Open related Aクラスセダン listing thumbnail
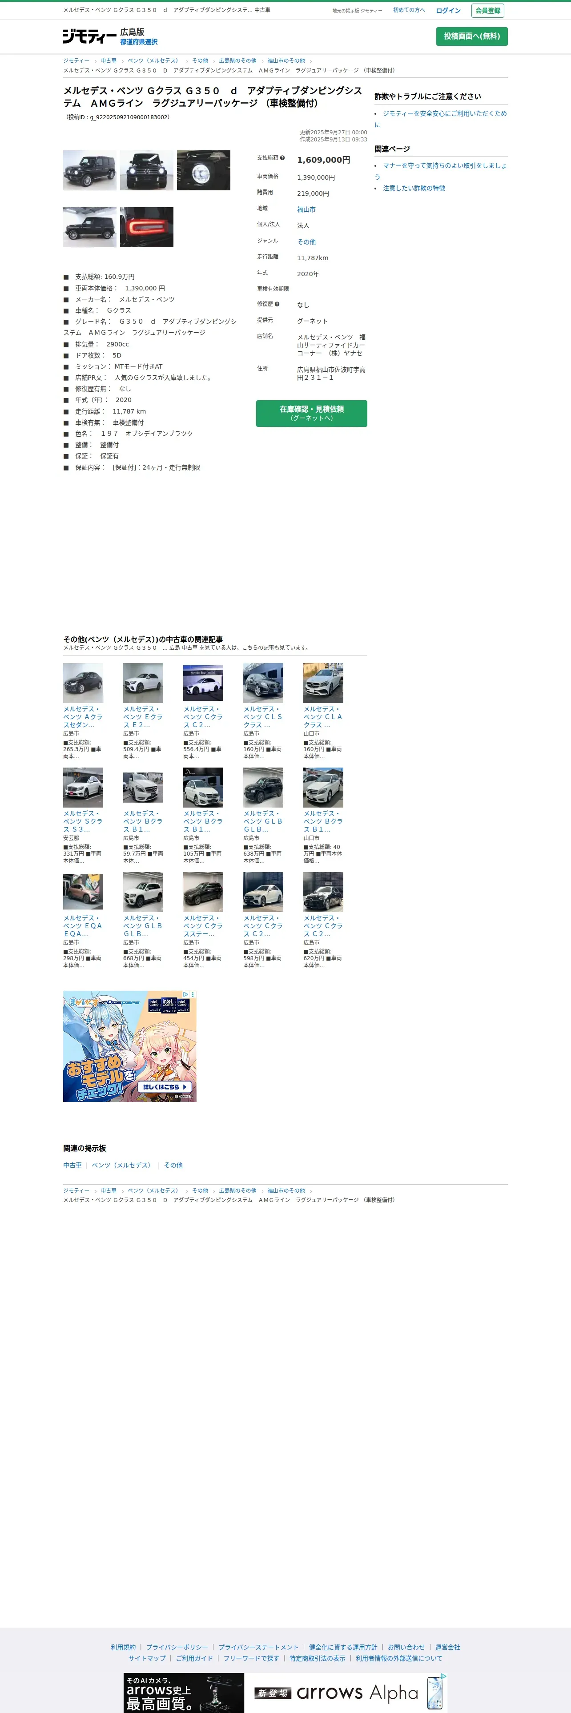 83,683
